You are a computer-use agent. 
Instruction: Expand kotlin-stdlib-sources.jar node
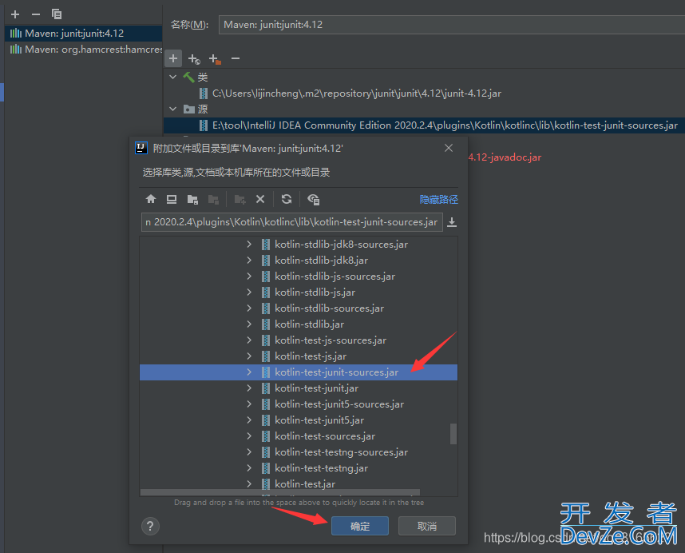tap(249, 308)
